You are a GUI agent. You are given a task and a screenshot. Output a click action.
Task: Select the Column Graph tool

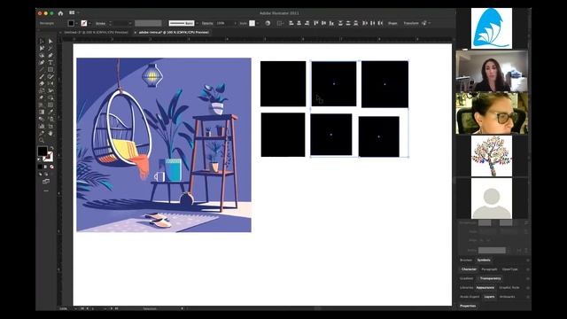click(x=42, y=126)
